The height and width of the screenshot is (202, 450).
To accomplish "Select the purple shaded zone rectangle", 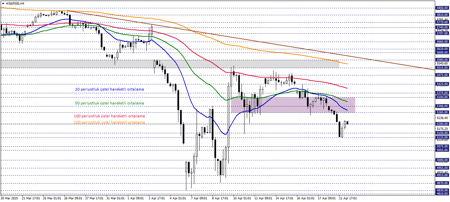I will [x=293, y=105].
